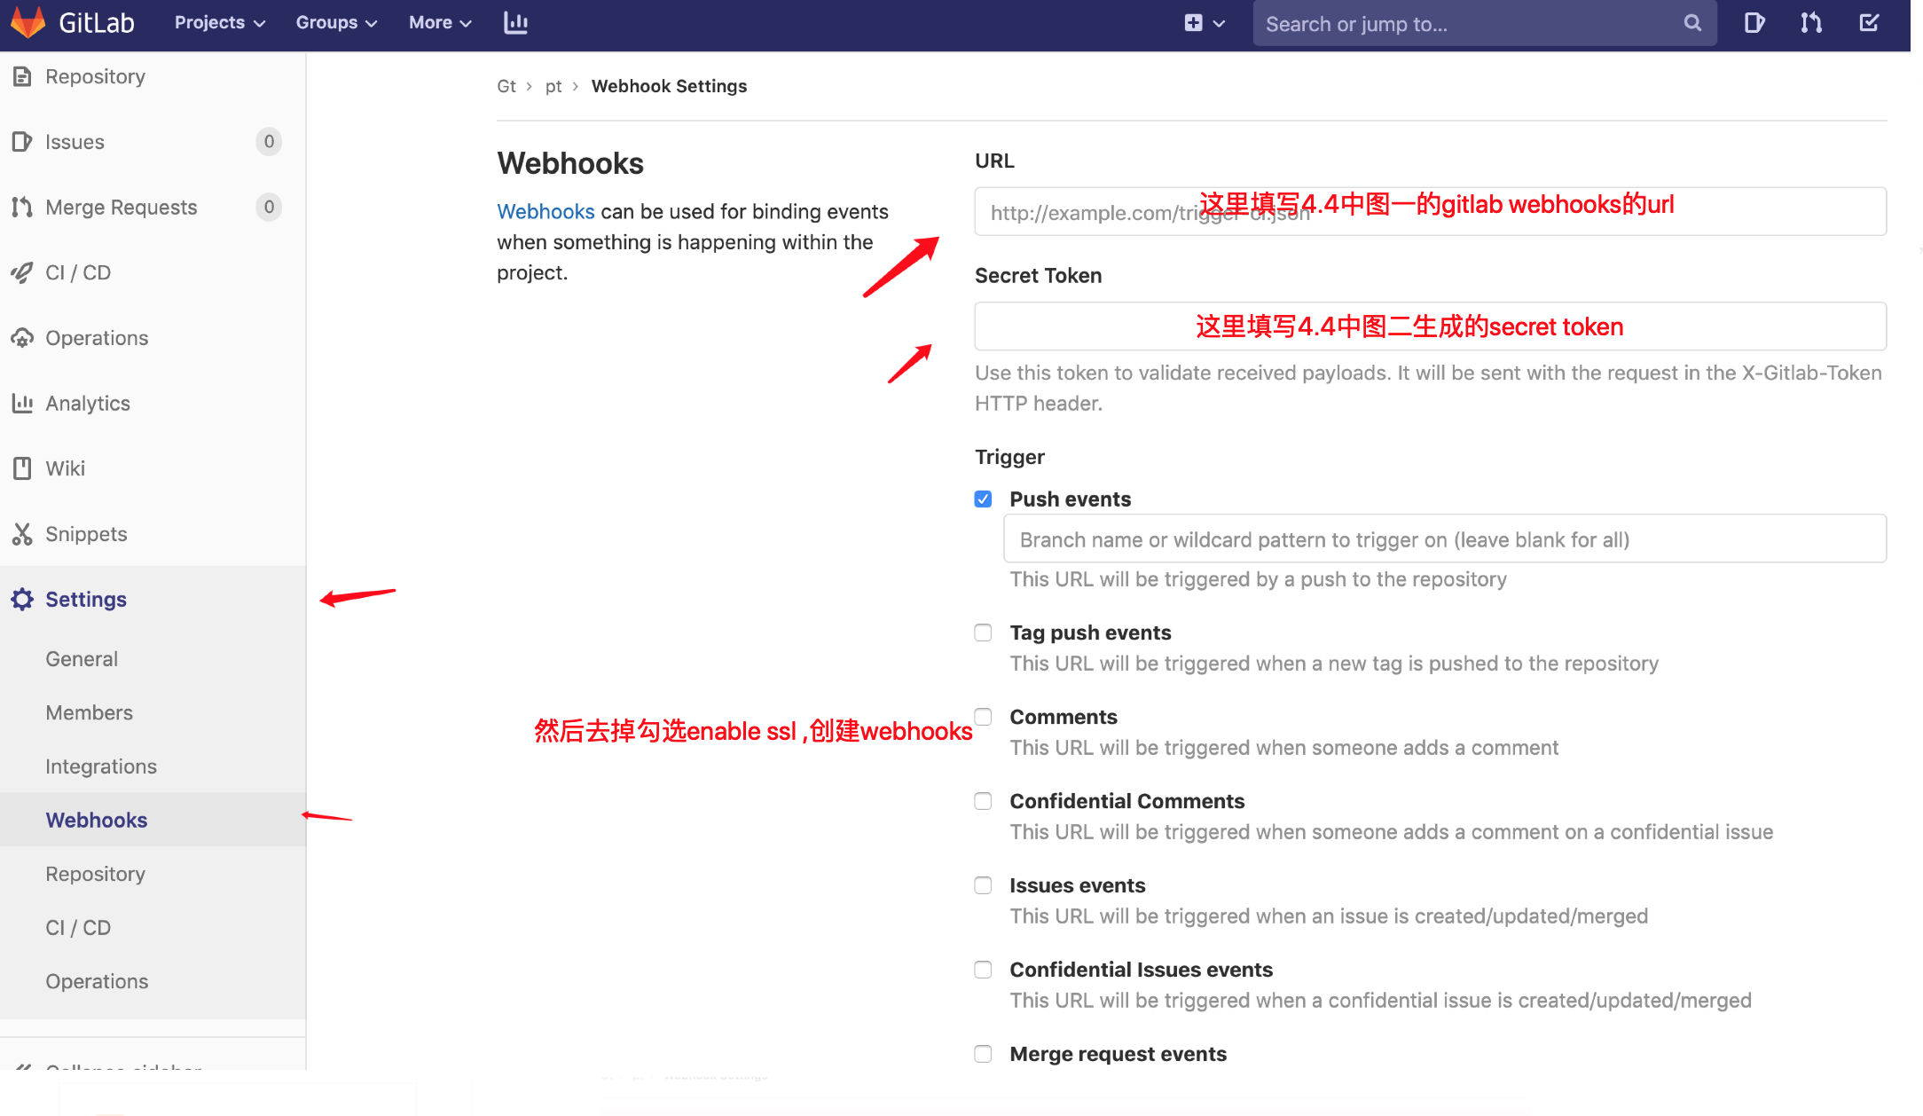Uncheck the Push events checkbox
Viewport: 1923px width, 1116px height.
(x=983, y=499)
